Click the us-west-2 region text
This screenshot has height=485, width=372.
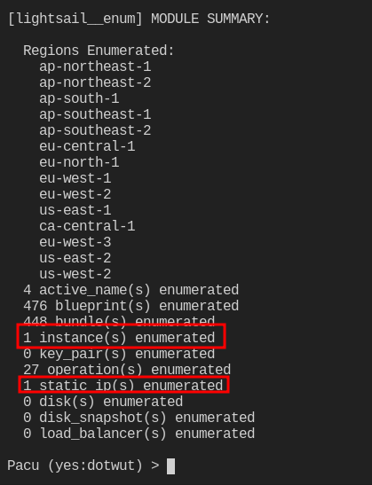pyautogui.click(x=75, y=274)
